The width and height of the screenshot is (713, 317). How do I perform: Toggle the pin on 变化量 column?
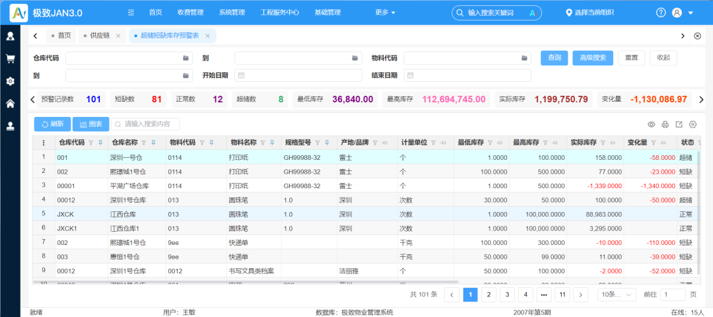click(663, 143)
